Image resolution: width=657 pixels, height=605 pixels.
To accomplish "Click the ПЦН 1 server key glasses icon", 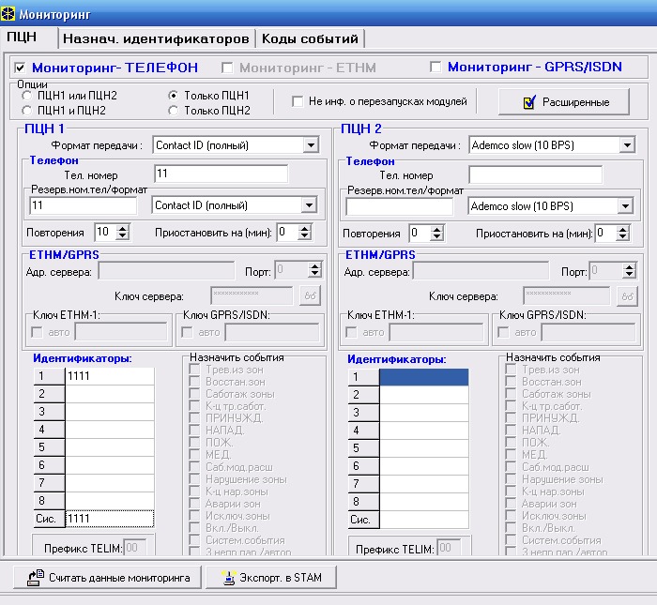I will pyautogui.click(x=310, y=295).
